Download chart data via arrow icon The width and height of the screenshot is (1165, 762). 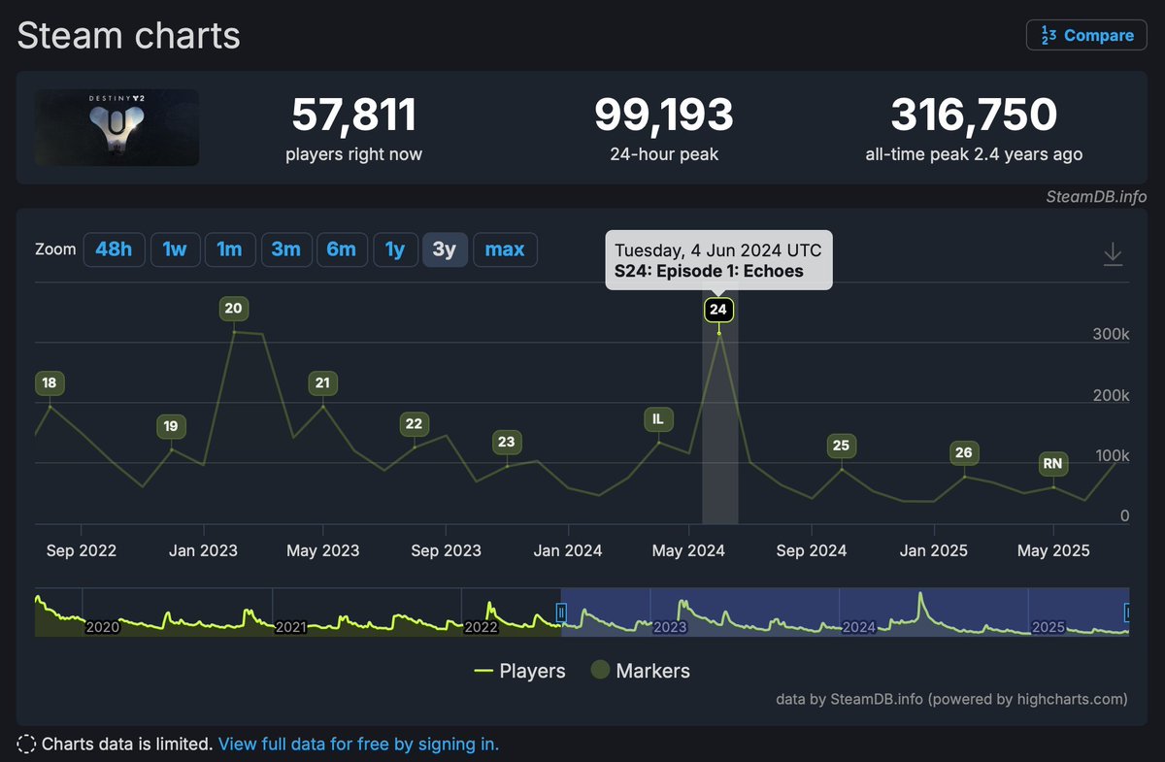coord(1113,254)
